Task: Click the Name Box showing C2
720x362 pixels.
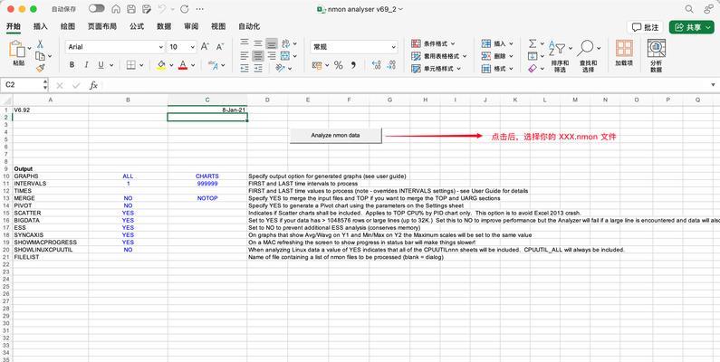Action: (x=22, y=85)
